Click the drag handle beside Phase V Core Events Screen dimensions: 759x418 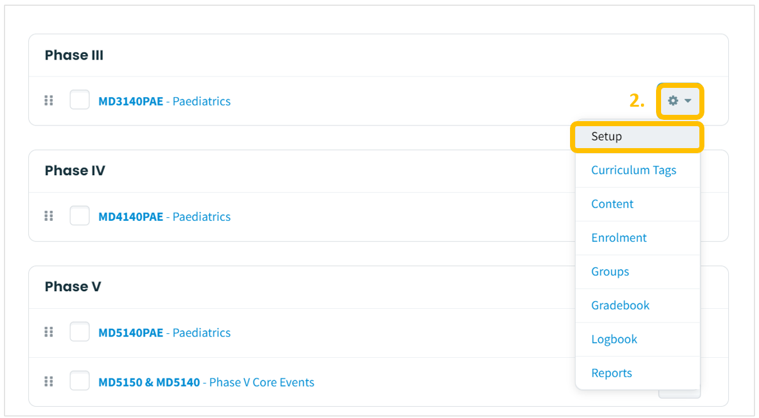coord(48,382)
